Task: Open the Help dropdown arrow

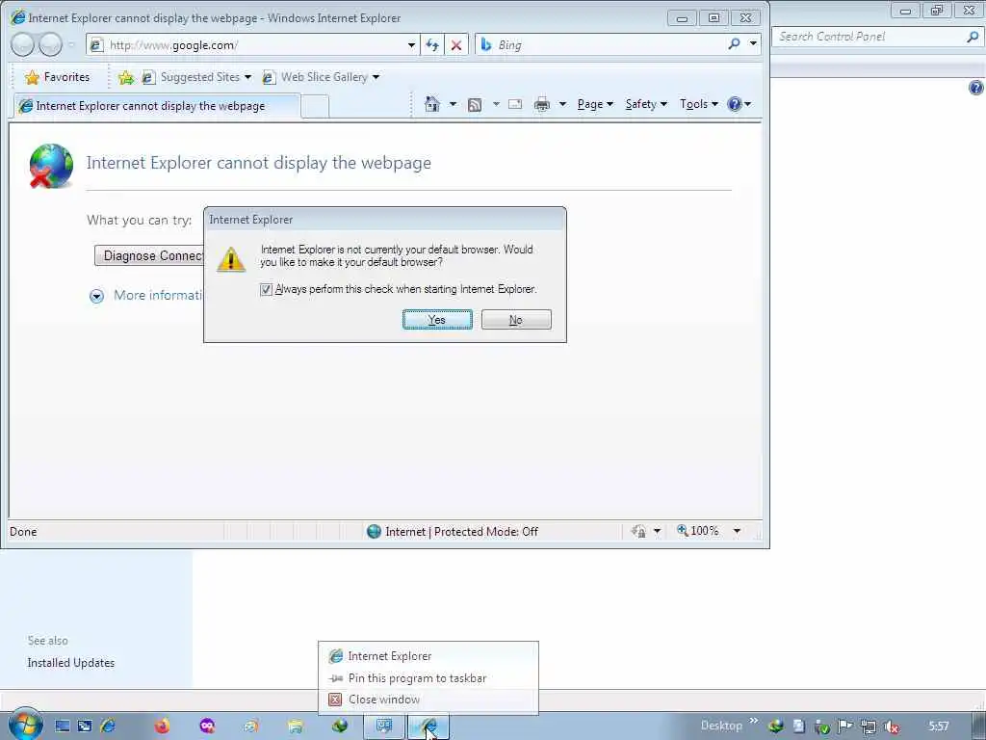Action: click(747, 104)
